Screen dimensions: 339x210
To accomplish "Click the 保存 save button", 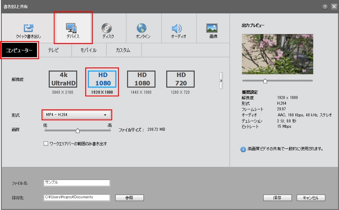I will (277, 198).
